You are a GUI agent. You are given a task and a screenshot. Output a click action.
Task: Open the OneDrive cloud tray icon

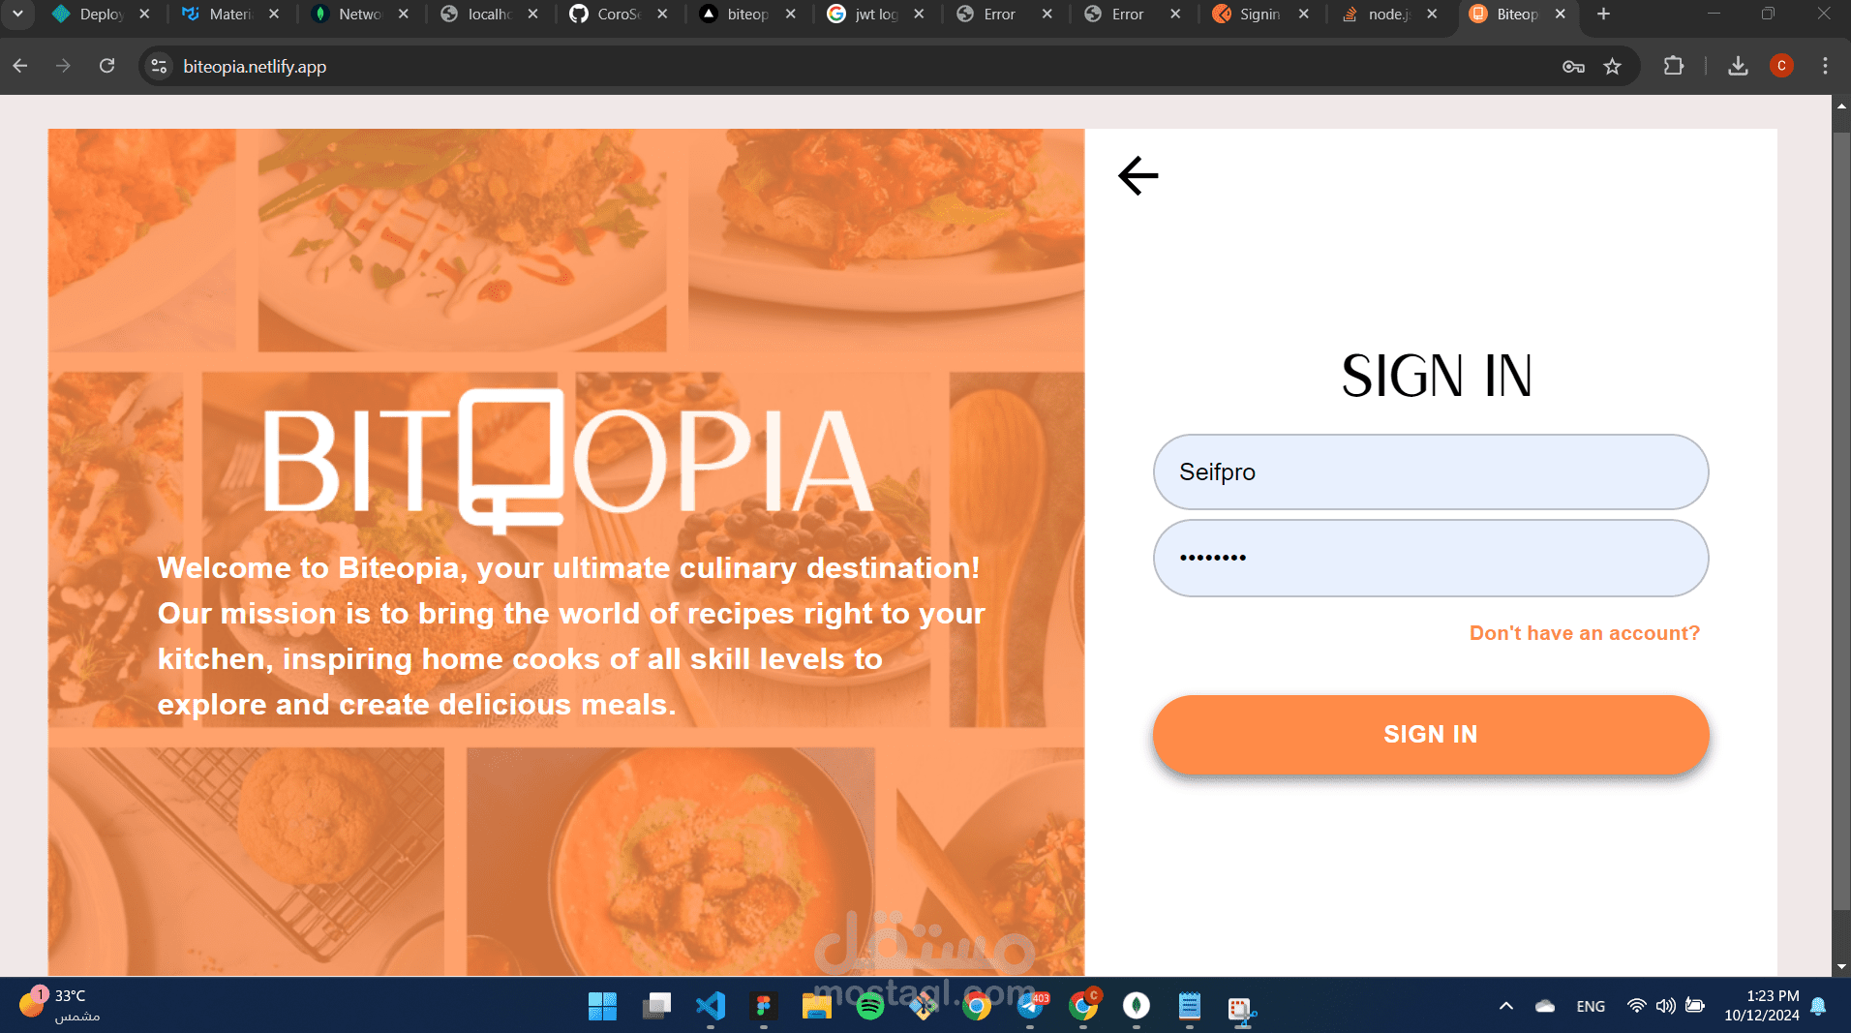click(x=1545, y=1006)
